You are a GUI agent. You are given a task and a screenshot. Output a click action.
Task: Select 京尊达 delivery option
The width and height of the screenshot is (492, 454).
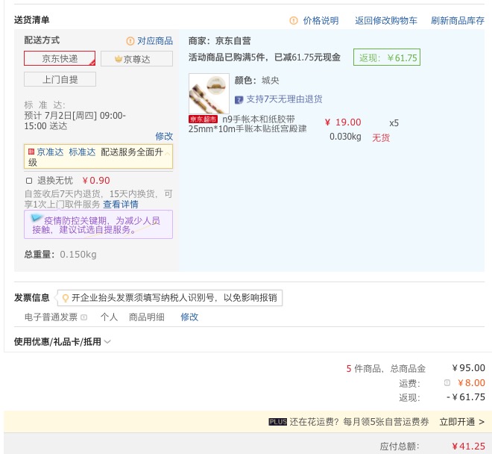[x=136, y=59]
